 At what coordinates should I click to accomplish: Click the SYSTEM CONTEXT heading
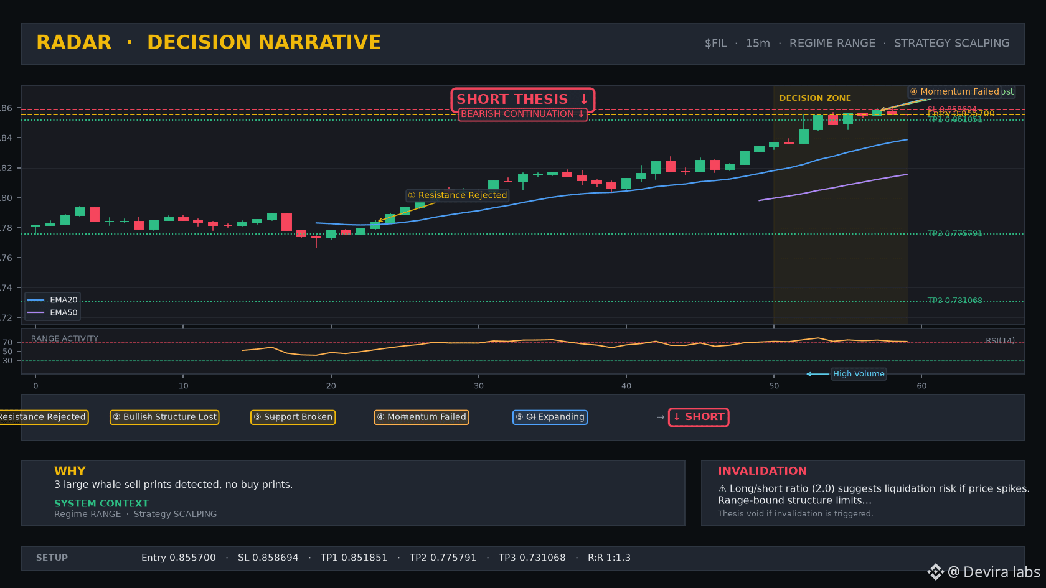[101, 503]
